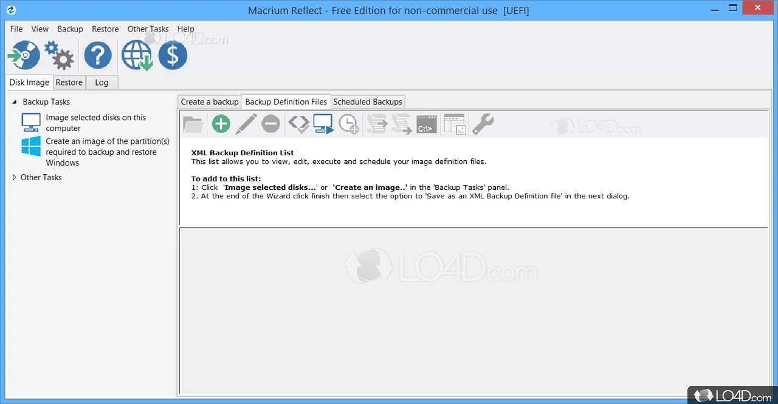Open the View menu
This screenshot has width=778, height=404.
(x=40, y=29)
